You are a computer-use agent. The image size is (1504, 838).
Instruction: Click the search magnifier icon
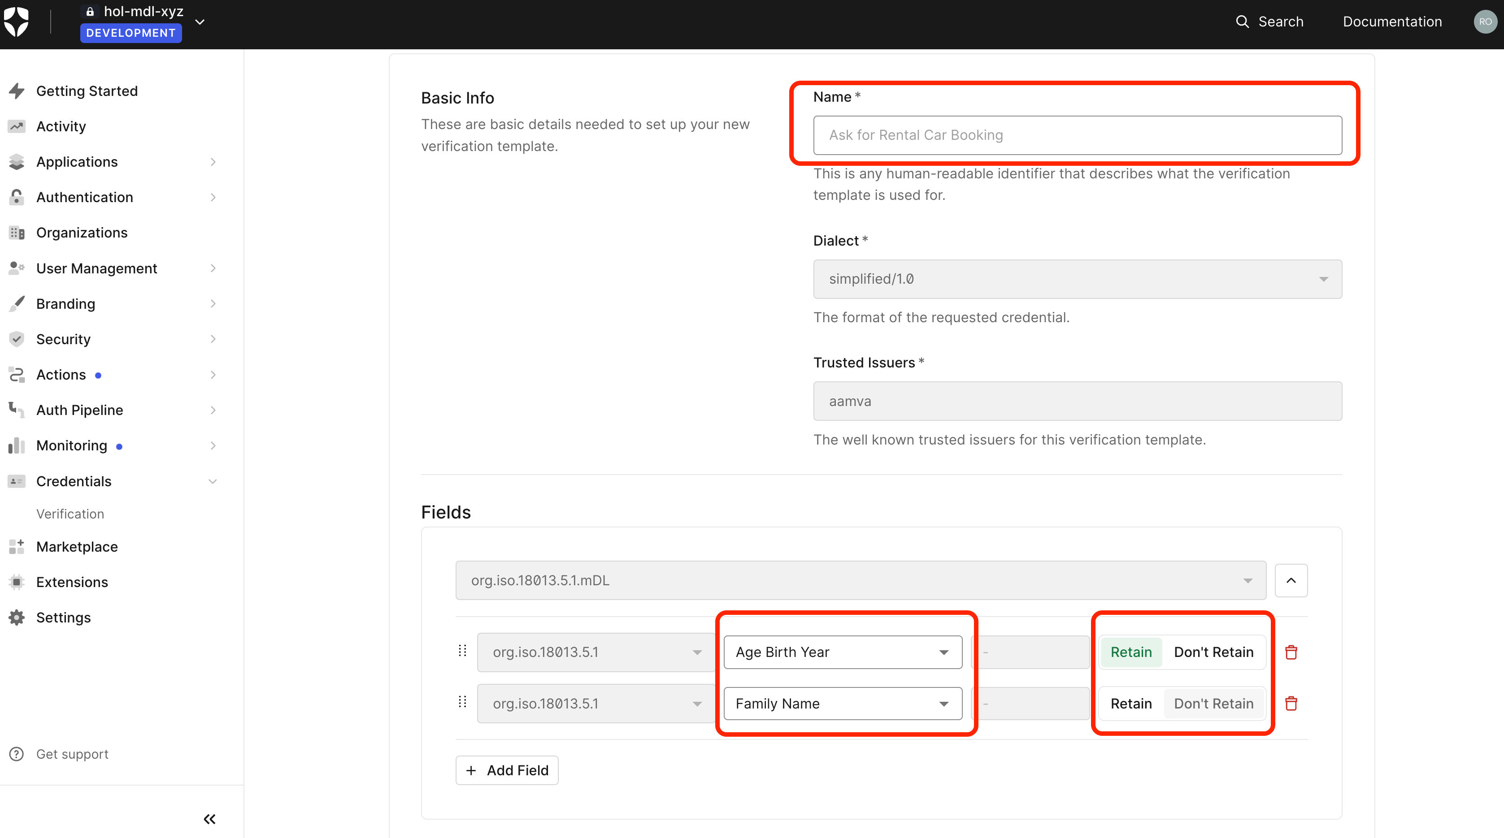coord(1242,22)
